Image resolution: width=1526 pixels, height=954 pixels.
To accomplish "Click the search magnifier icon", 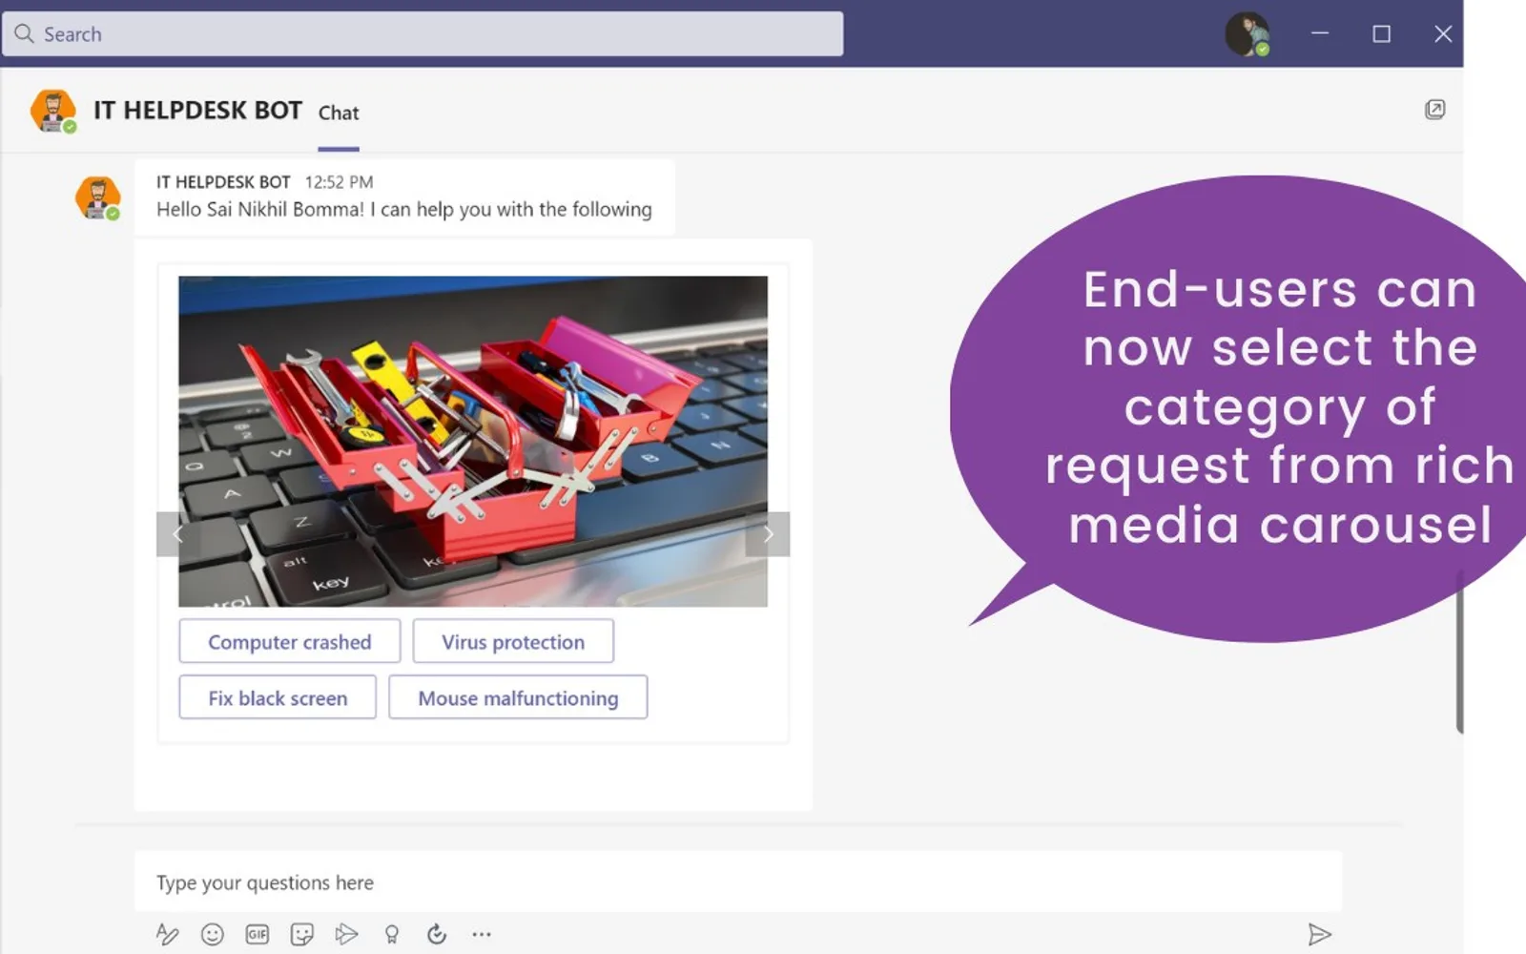I will (24, 33).
